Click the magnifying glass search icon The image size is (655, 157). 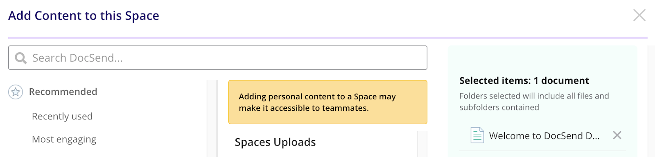tap(21, 58)
